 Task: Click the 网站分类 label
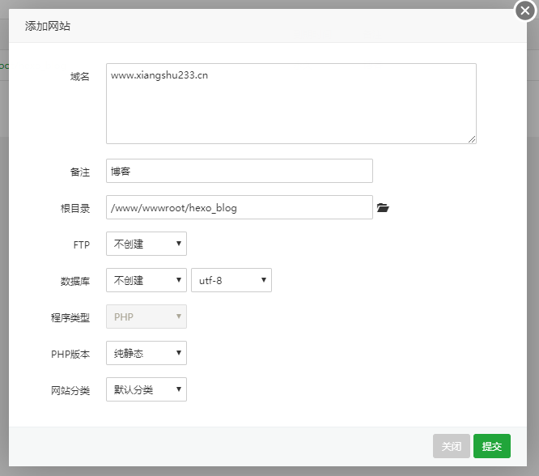pos(70,390)
